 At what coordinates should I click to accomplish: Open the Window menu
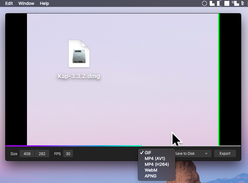[x=26, y=4]
